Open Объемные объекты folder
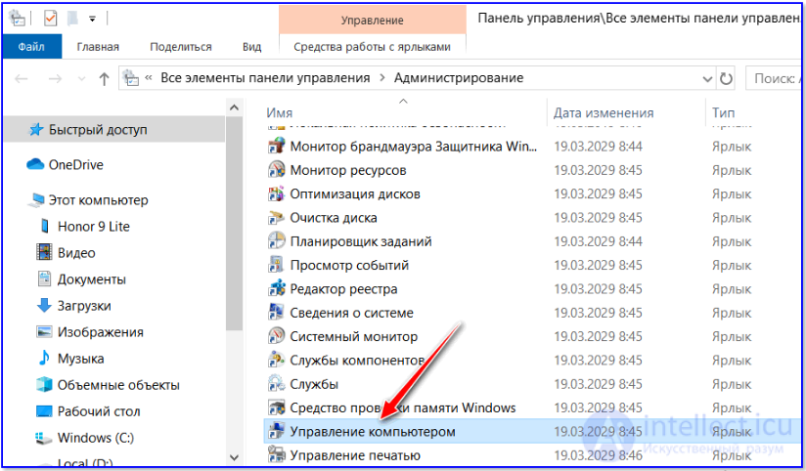Screen dimensions: 806x471 coord(118,385)
